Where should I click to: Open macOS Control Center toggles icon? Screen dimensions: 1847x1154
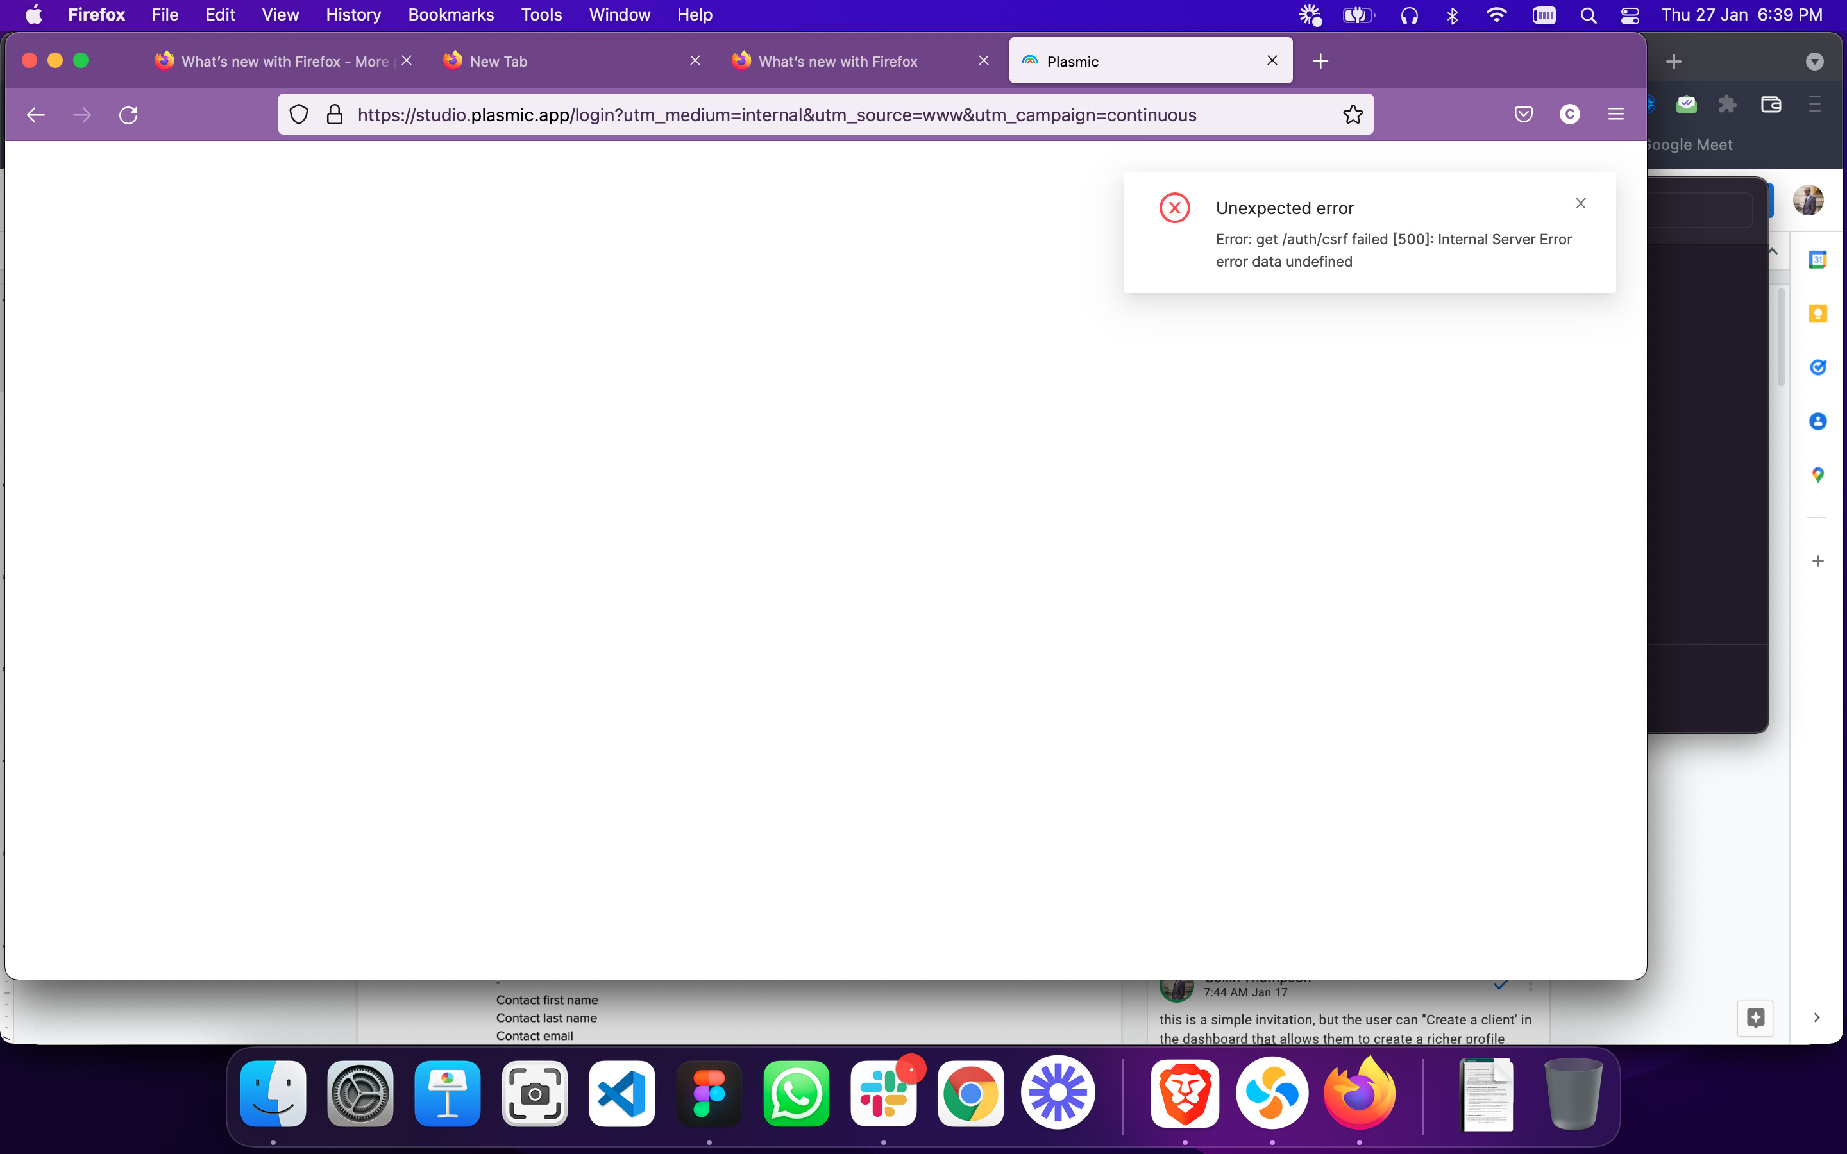(1630, 15)
